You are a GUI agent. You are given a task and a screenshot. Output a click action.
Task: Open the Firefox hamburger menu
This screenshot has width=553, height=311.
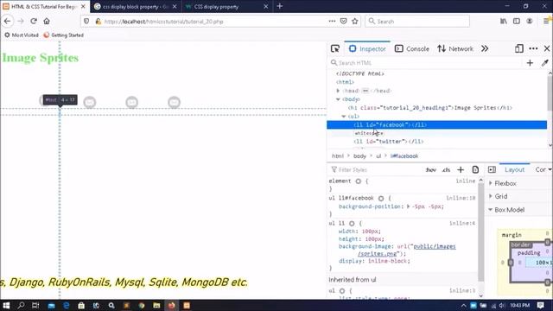tap(546, 21)
